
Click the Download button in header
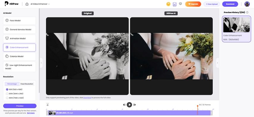[230, 4]
